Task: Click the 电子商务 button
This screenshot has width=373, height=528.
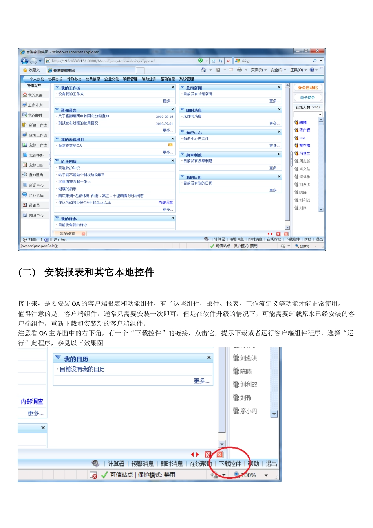Action: coord(308,97)
